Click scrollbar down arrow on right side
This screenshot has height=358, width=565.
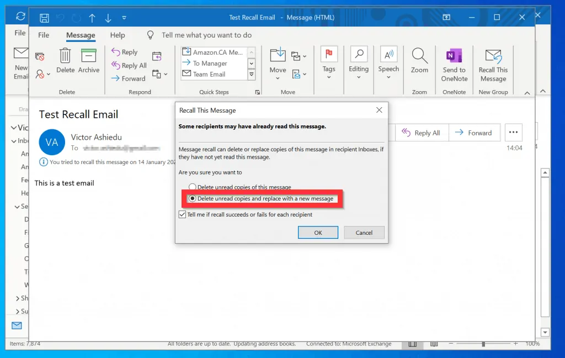click(x=545, y=333)
